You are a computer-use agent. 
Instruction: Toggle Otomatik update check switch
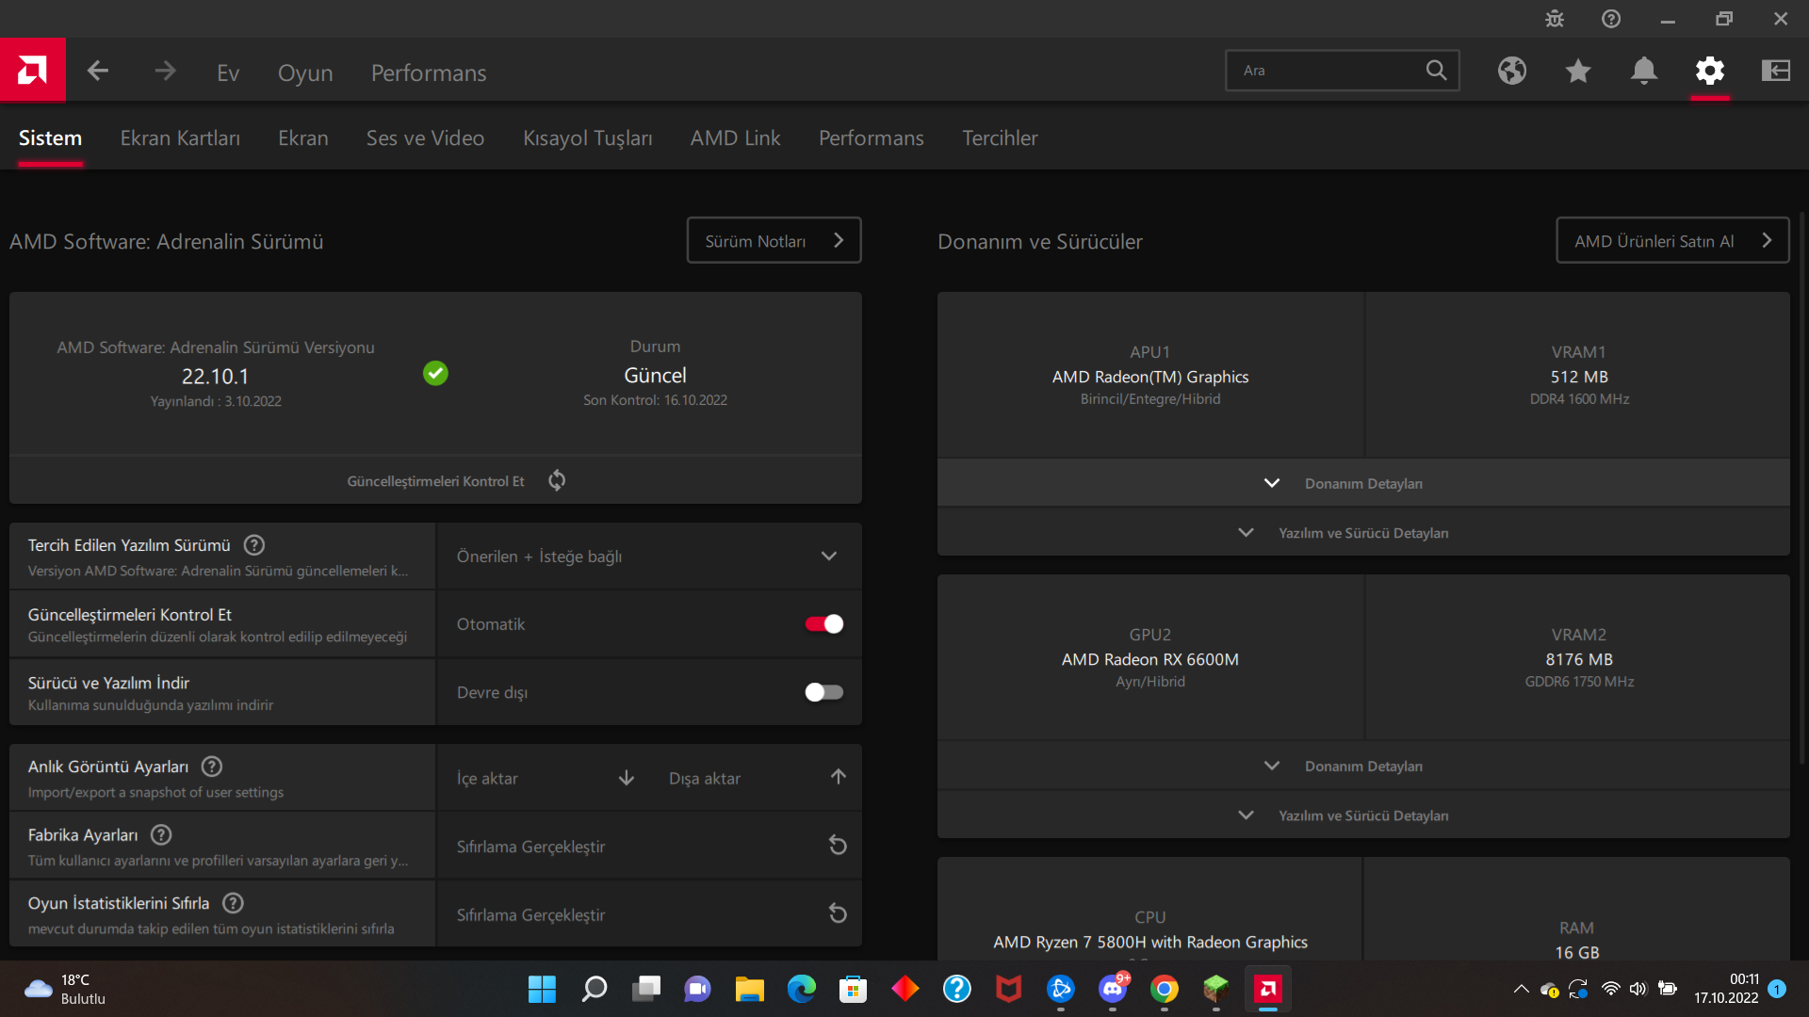(823, 624)
